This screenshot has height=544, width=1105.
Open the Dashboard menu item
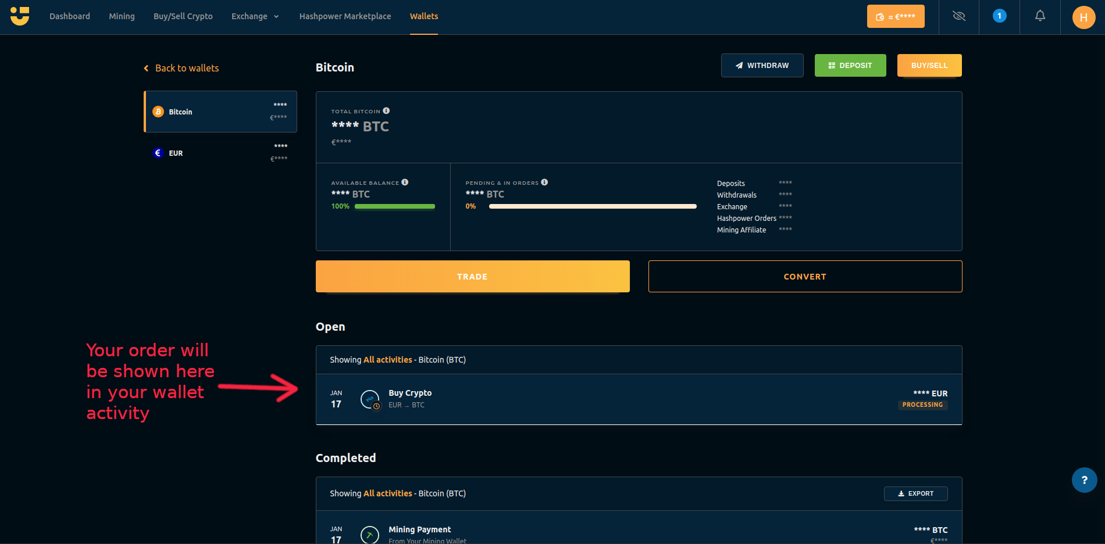69,16
